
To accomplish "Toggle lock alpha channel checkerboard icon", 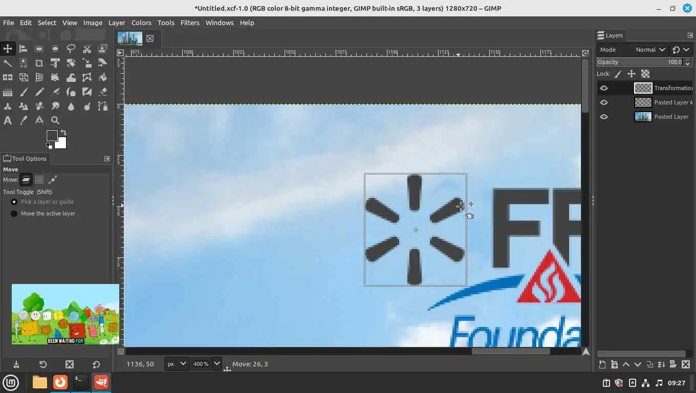I will coord(645,74).
